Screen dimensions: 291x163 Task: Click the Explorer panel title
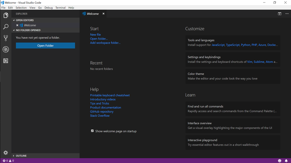click(x=22, y=14)
